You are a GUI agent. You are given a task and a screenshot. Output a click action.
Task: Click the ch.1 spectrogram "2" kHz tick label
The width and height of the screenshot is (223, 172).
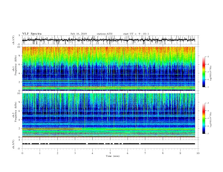coord(20,82)
